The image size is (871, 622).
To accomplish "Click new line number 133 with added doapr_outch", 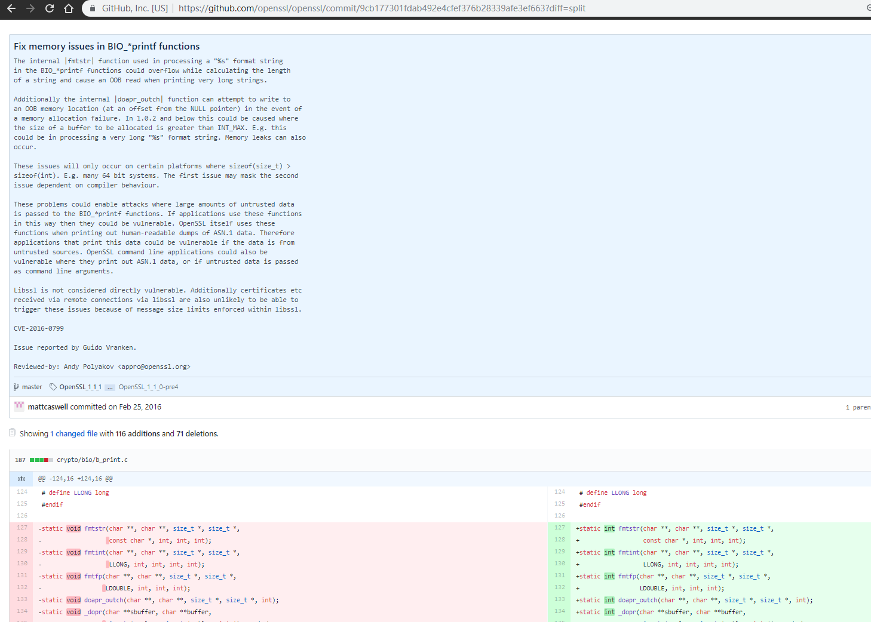I will click(560, 599).
